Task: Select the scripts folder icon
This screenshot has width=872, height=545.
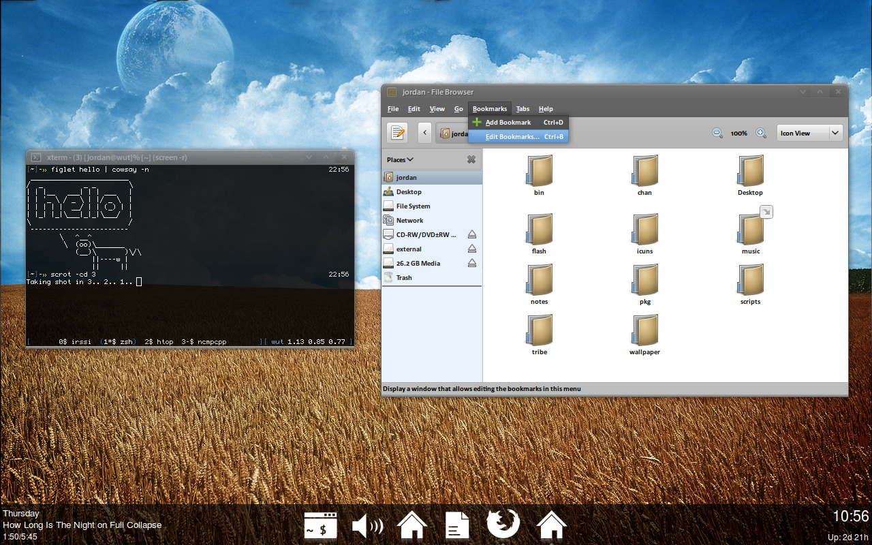Action: point(750,280)
